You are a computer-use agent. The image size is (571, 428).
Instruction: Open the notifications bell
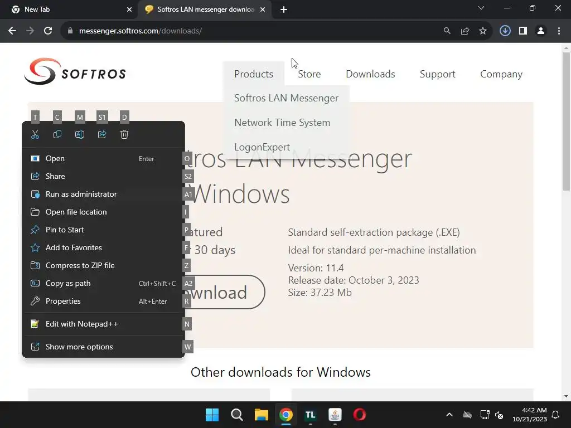556,415
